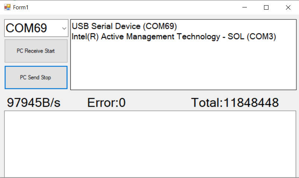Click the (COM69) text ending the USB entry
This screenshot has height=178, width=299.
pos(160,26)
